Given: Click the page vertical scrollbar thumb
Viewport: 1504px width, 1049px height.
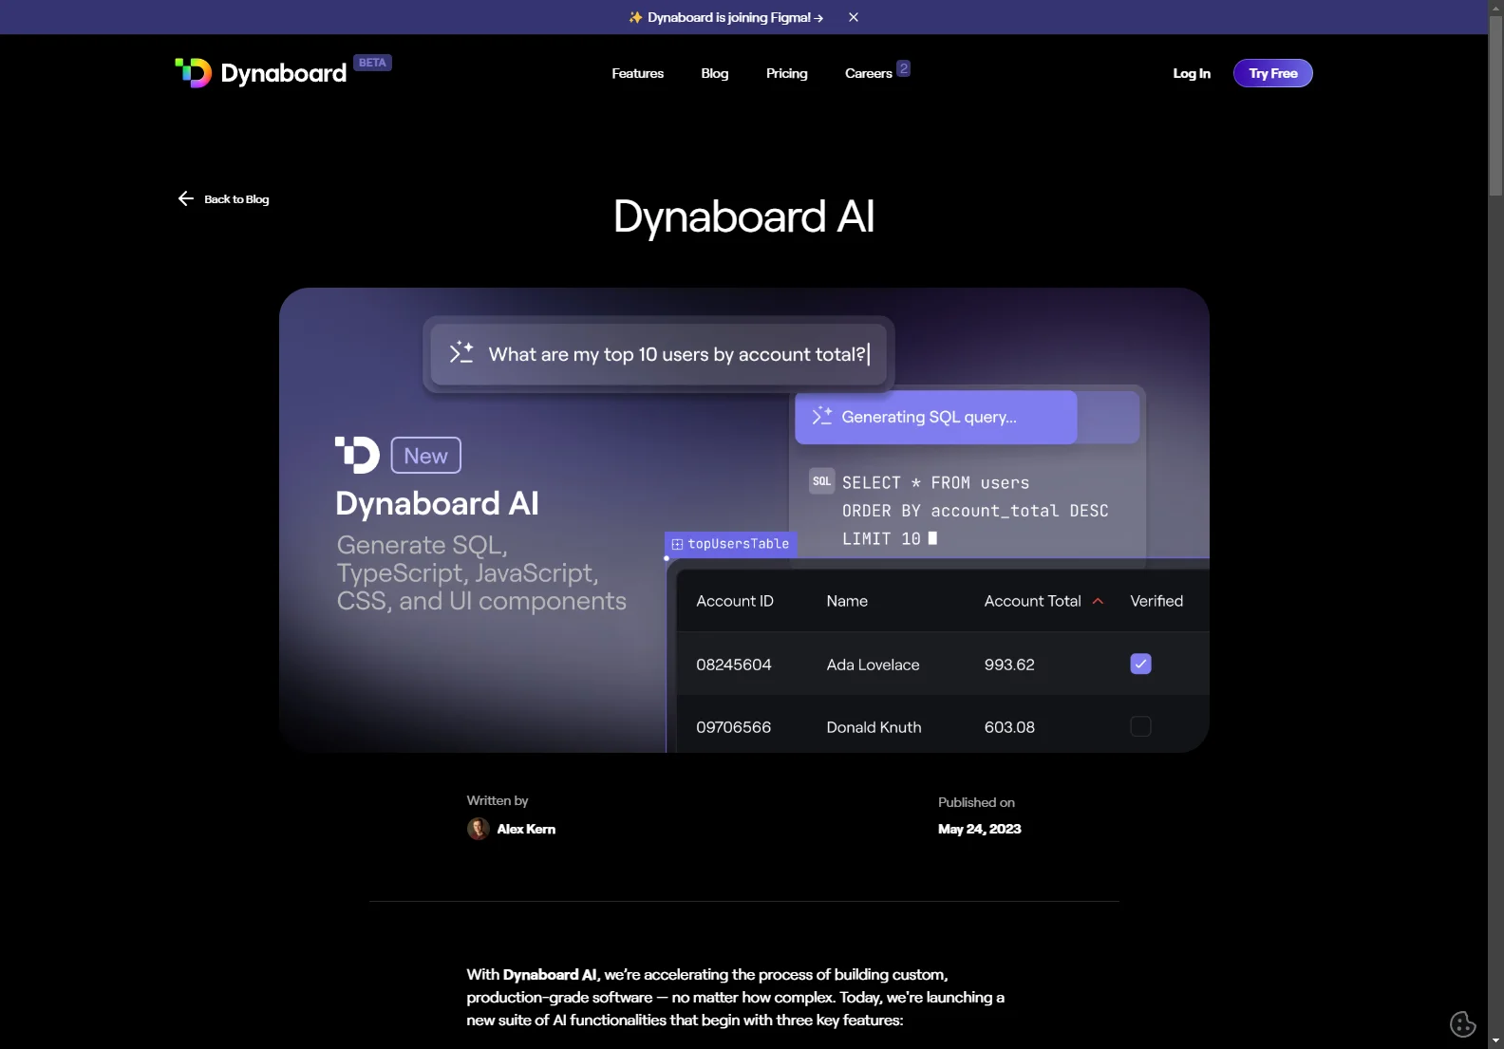Looking at the screenshot, I should click(x=1496, y=106).
